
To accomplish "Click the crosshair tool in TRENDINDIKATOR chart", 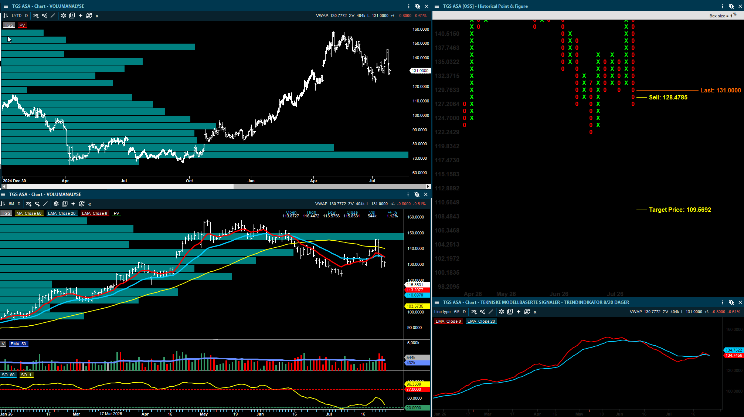I will click(x=519, y=312).
